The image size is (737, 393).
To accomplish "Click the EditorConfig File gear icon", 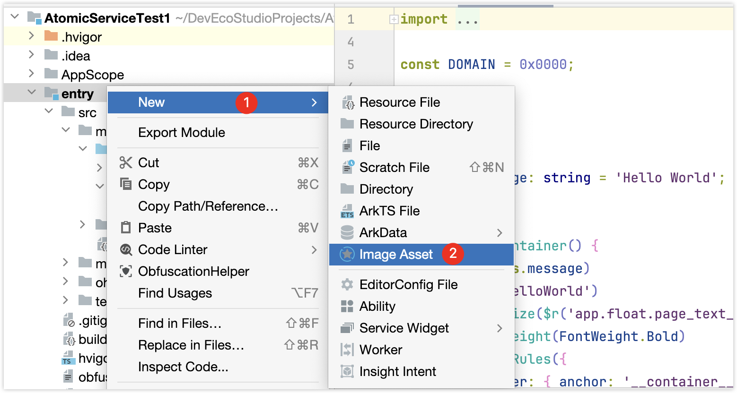I will 347,284.
